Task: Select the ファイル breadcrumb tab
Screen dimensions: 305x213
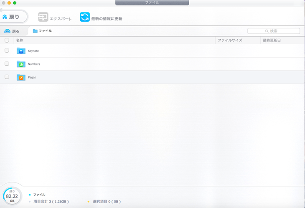Action: click(42, 31)
